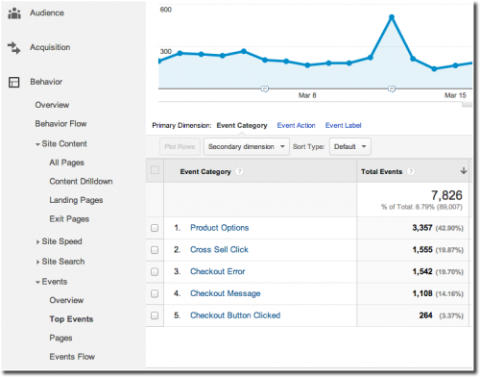
Task: Open the Sort Type Default dropdown
Action: tap(350, 146)
